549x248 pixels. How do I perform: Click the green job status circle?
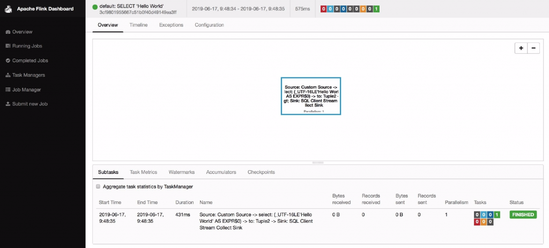coord(95,6)
